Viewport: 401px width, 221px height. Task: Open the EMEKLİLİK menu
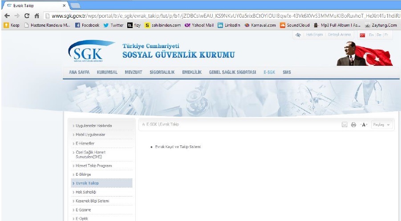click(x=192, y=72)
